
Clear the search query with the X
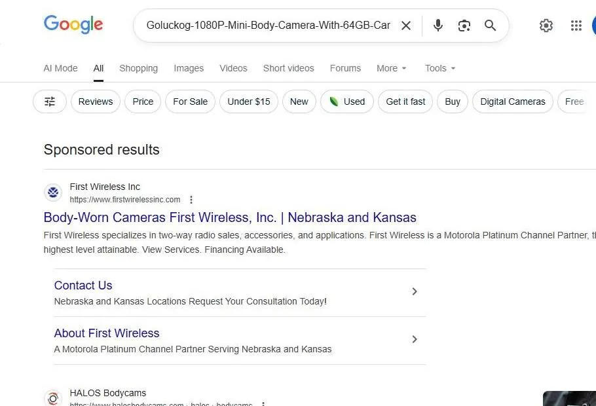pyautogui.click(x=406, y=25)
